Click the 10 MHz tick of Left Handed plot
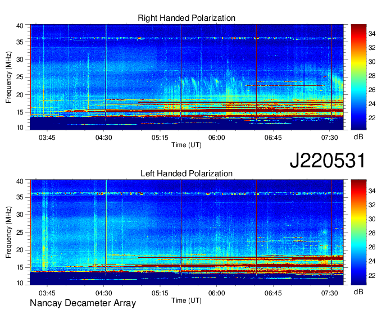 (x=20, y=283)
